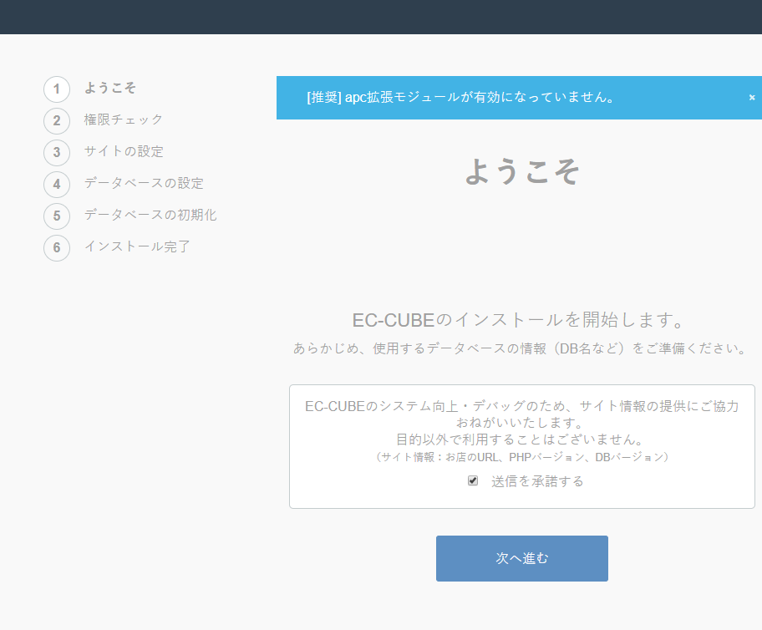
Task: Click the EC-CUBEのインストールを開始します heading
Action: click(519, 320)
